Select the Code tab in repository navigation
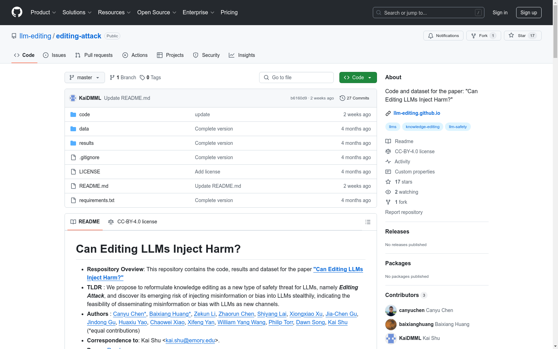Image resolution: width=558 pixels, height=349 pixels. [x=24, y=55]
